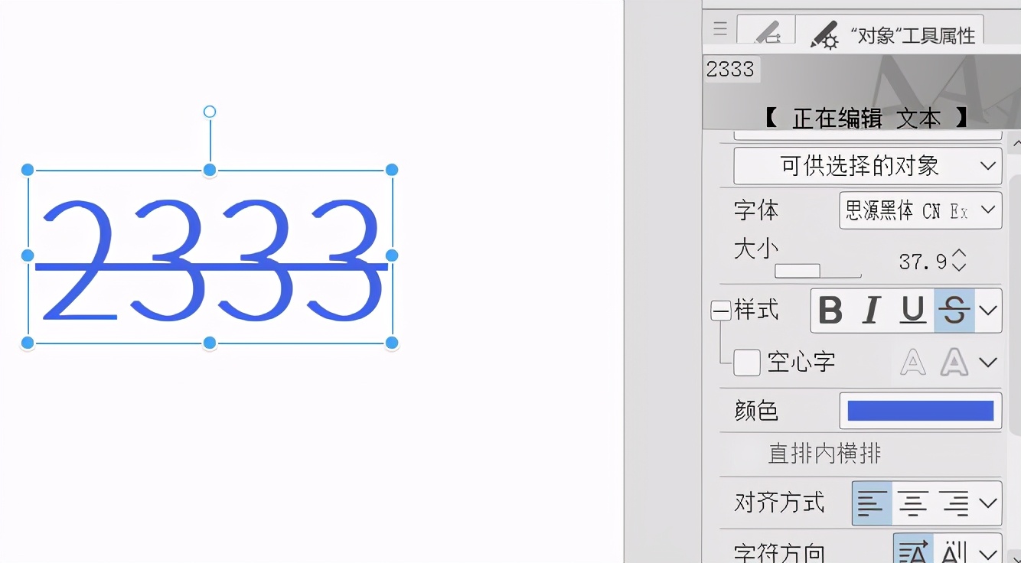Click the font size slider
The height and width of the screenshot is (563, 1021).
tap(817, 271)
